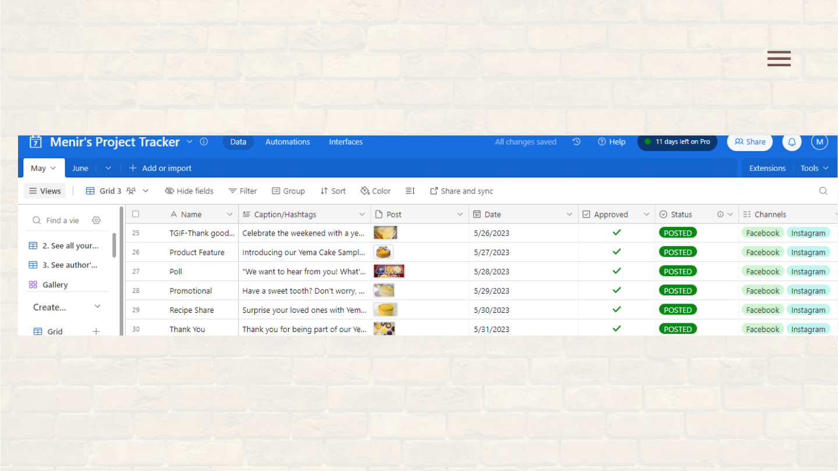
Task: Click the plus icon to create a Grid view
Action: [x=96, y=331]
